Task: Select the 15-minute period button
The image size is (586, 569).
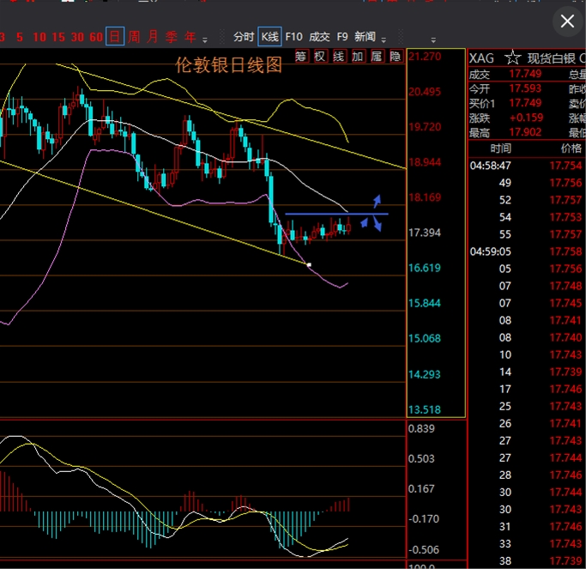Action: pyautogui.click(x=58, y=37)
